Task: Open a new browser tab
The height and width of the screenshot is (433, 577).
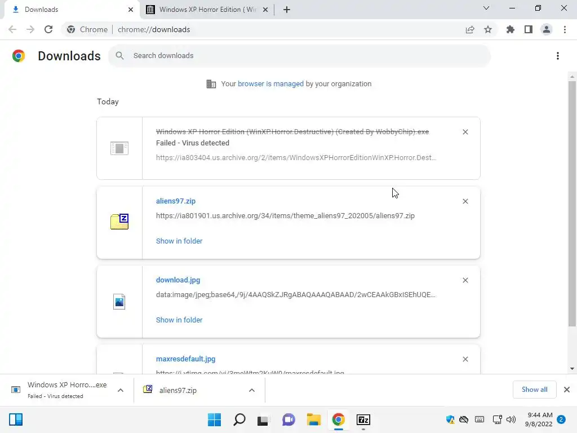Action: pyautogui.click(x=287, y=10)
